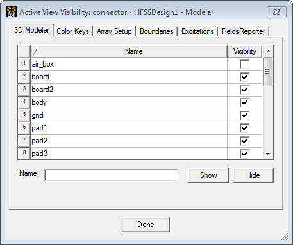
Task: Click the sort triangle icon in Name header
Action: click(37, 51)
